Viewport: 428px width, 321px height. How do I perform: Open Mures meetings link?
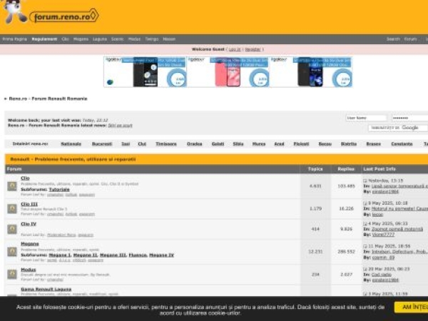[259, 144]
